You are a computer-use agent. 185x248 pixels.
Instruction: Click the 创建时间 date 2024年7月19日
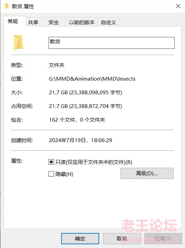tap(67, 140)
